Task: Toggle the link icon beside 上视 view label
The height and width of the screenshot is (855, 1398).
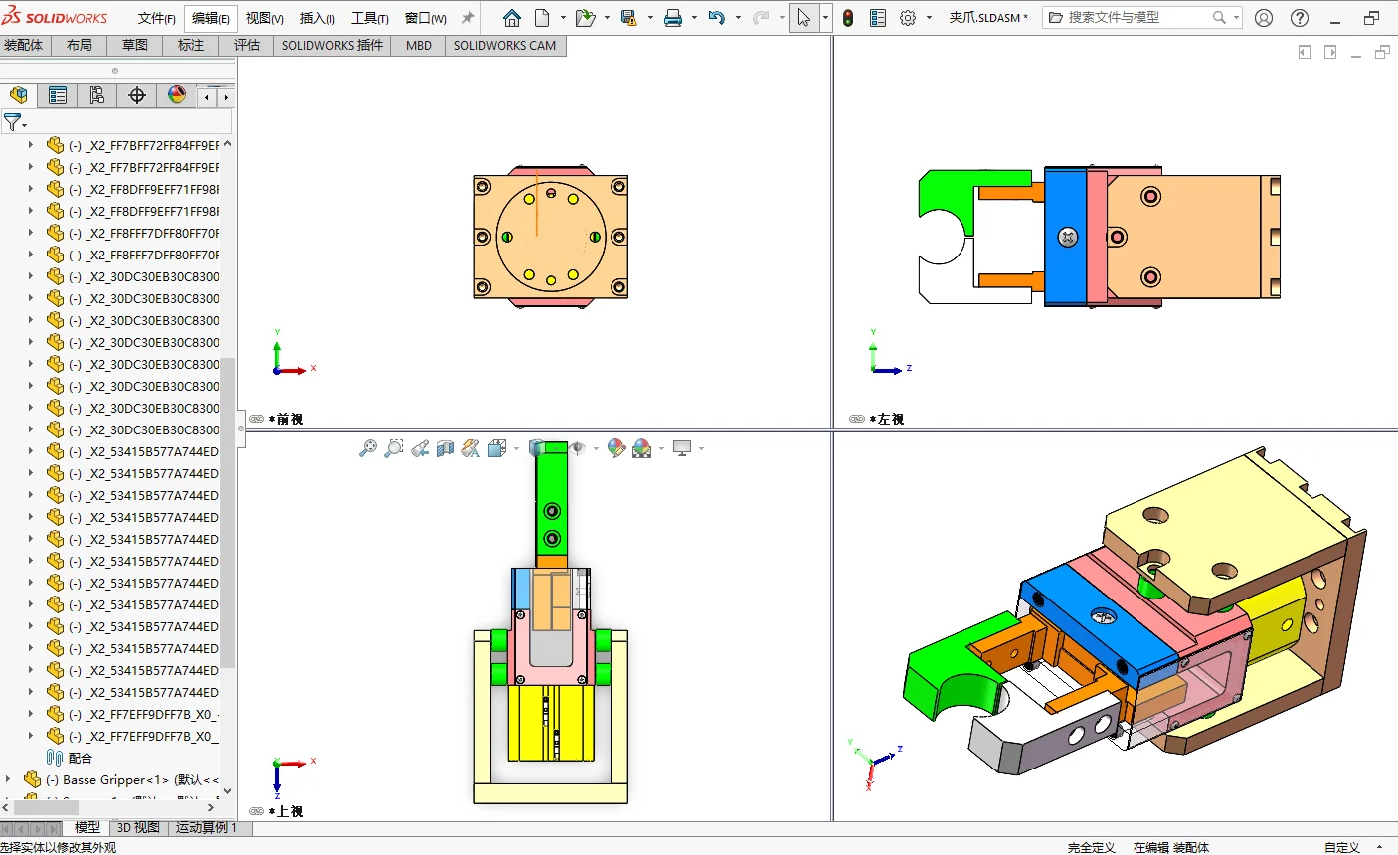Action: point(257,812)
